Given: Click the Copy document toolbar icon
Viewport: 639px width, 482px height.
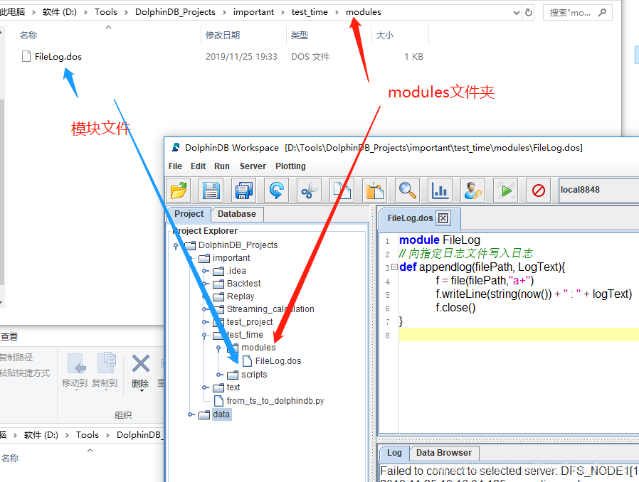Looking at the screenshot, I should [x=342, y=190].
